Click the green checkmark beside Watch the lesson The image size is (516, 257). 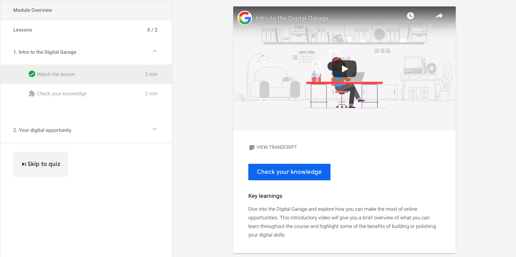point(32,74)
